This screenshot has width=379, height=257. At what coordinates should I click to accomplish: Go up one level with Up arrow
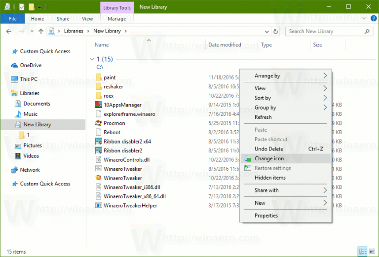point(41,32)
